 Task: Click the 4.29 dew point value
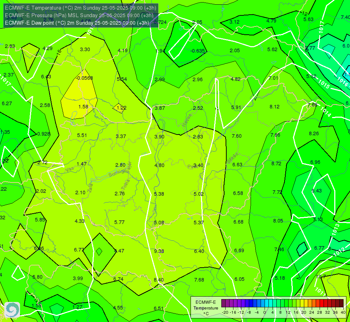coord(48,49)
